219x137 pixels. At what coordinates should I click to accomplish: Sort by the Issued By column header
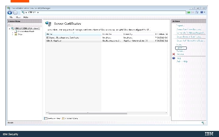click(138, 34)
